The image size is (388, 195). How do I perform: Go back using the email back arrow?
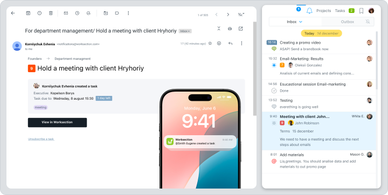13,13
